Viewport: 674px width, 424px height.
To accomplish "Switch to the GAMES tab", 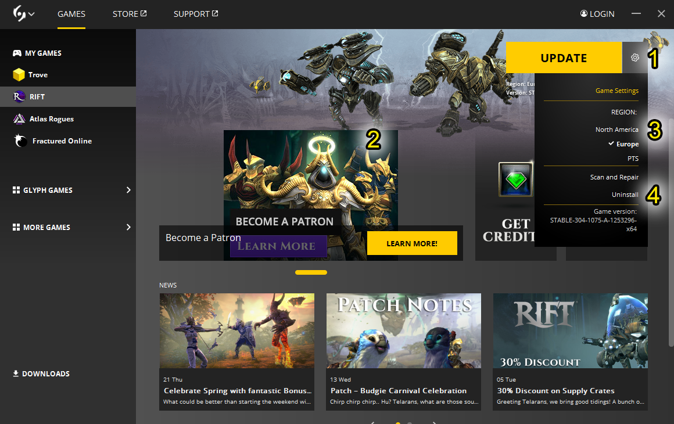I will click(71, 14).
